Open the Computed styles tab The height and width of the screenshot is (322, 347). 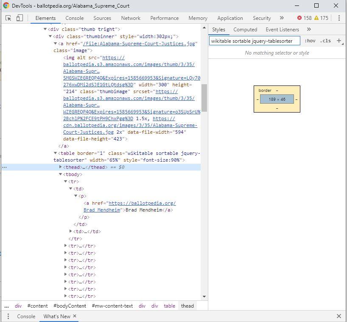click(245, 30)
